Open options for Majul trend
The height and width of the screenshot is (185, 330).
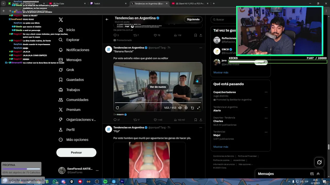[x=266, y=132]
